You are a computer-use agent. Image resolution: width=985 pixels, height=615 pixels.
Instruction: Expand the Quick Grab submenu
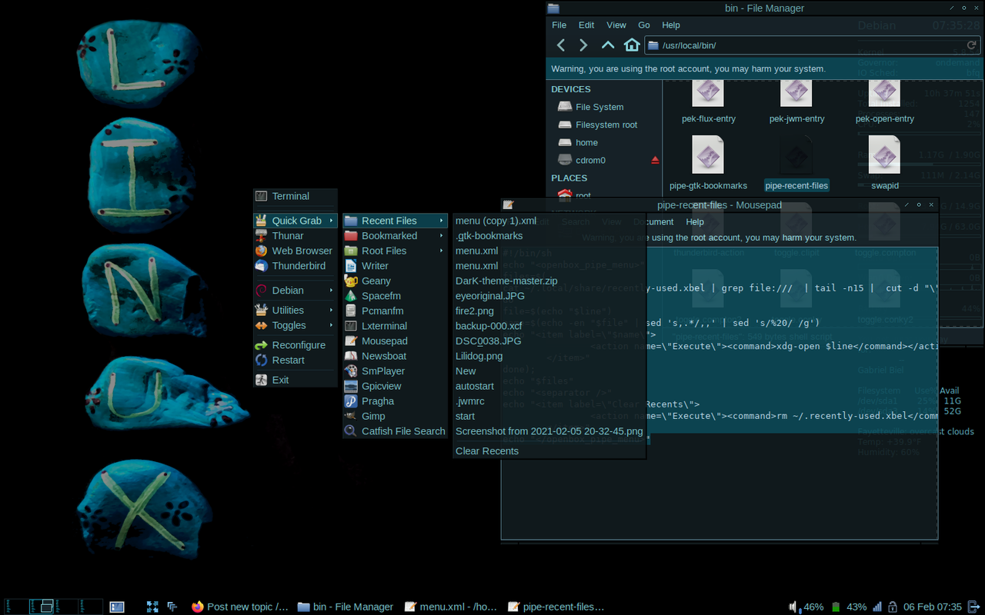[x=295, y=221]
